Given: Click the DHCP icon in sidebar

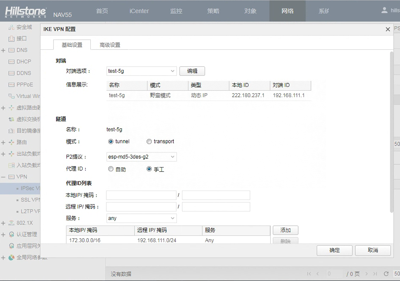Looking at the screenshot, I should (x=11, y=62).
